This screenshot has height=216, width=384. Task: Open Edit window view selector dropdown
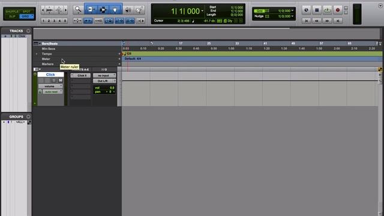point(37,70)
